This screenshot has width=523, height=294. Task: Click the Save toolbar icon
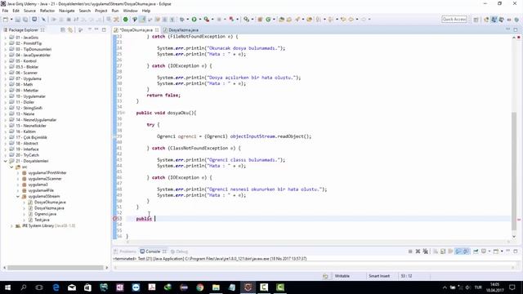tap(18, 20)
